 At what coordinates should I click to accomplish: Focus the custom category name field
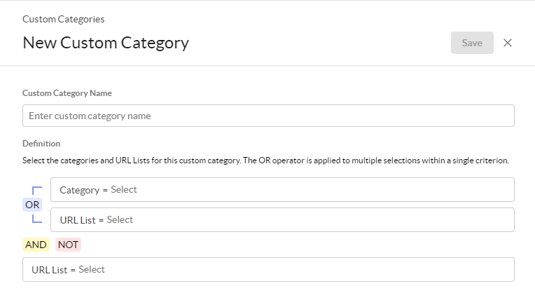coord(268,116)
